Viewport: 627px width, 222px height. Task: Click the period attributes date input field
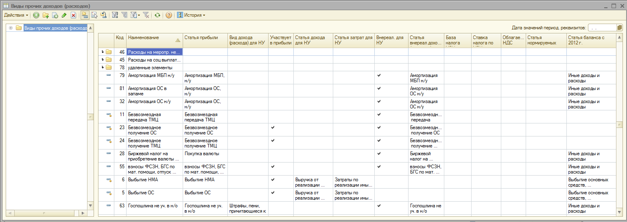pos(601,28)
